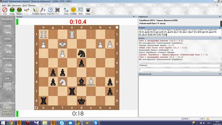Click the status bar clock icon

[x=183, y=119]
